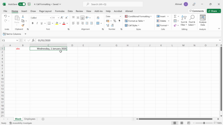Click the AutoSum sigma icon
This screenshot has height=125, width=223.
coord(175,16)
